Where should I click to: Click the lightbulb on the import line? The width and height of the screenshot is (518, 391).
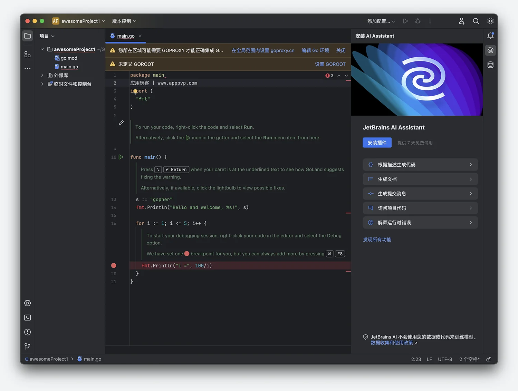pyautogui.click(x=135, y=91)
